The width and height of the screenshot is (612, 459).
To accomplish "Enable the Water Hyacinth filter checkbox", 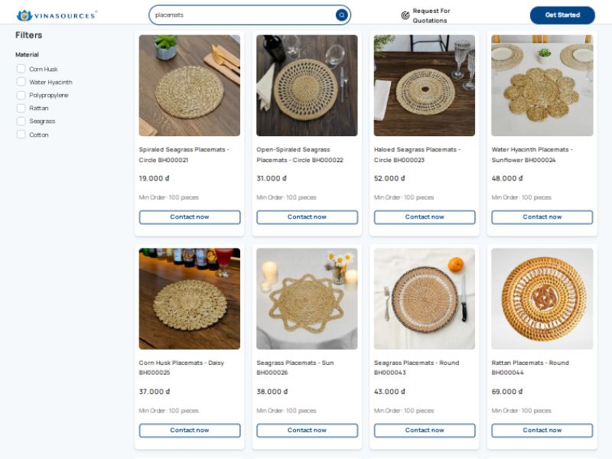I will click(21, 82).
